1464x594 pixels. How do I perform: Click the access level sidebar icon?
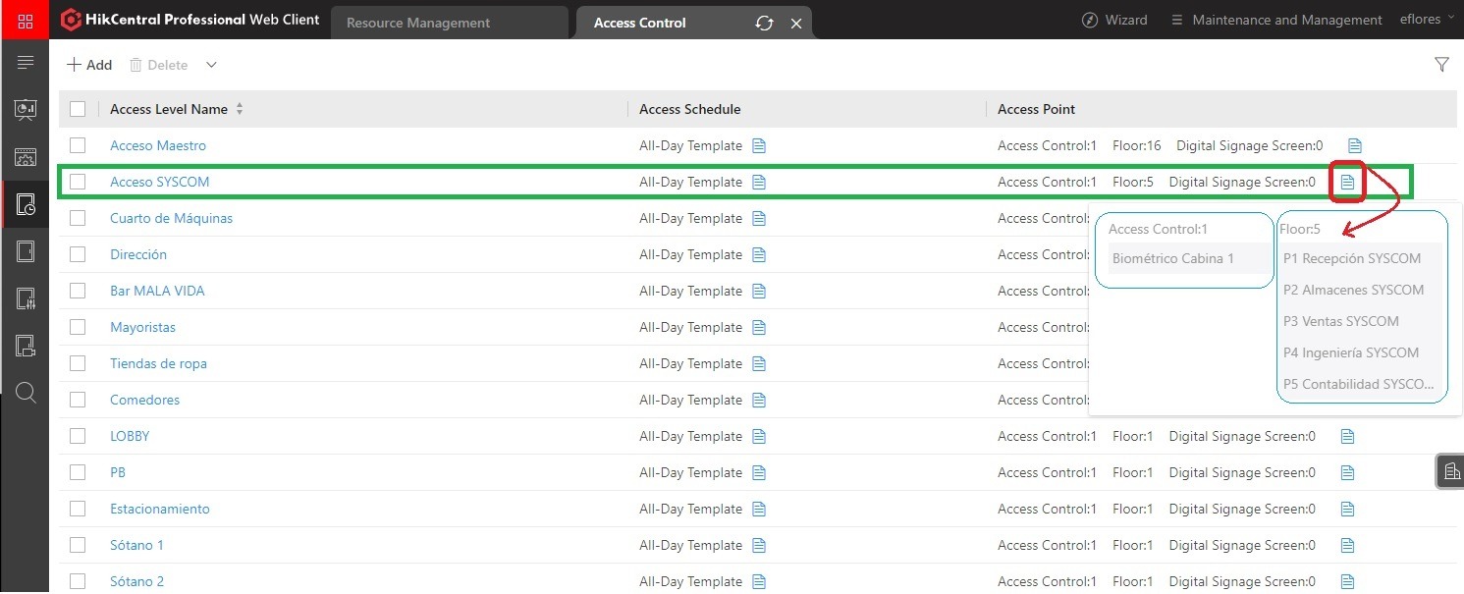(x=26, y=204)
